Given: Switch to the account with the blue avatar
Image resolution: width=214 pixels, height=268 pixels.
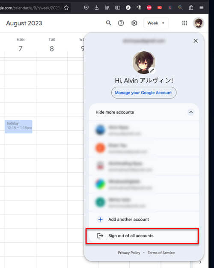Looking at the screenshot, I should [x=144, y=130].
